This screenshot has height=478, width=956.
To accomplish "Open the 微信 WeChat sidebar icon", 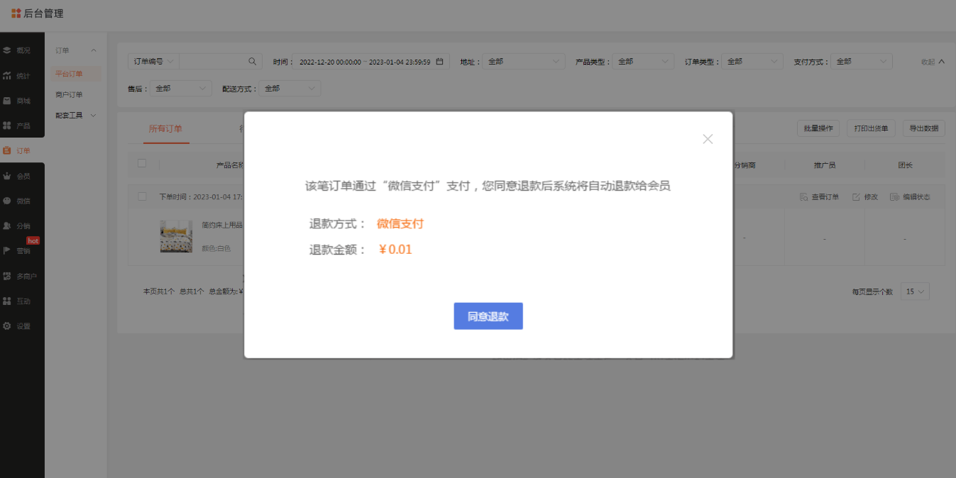I will pyautogui.click(x=7, y=201).
